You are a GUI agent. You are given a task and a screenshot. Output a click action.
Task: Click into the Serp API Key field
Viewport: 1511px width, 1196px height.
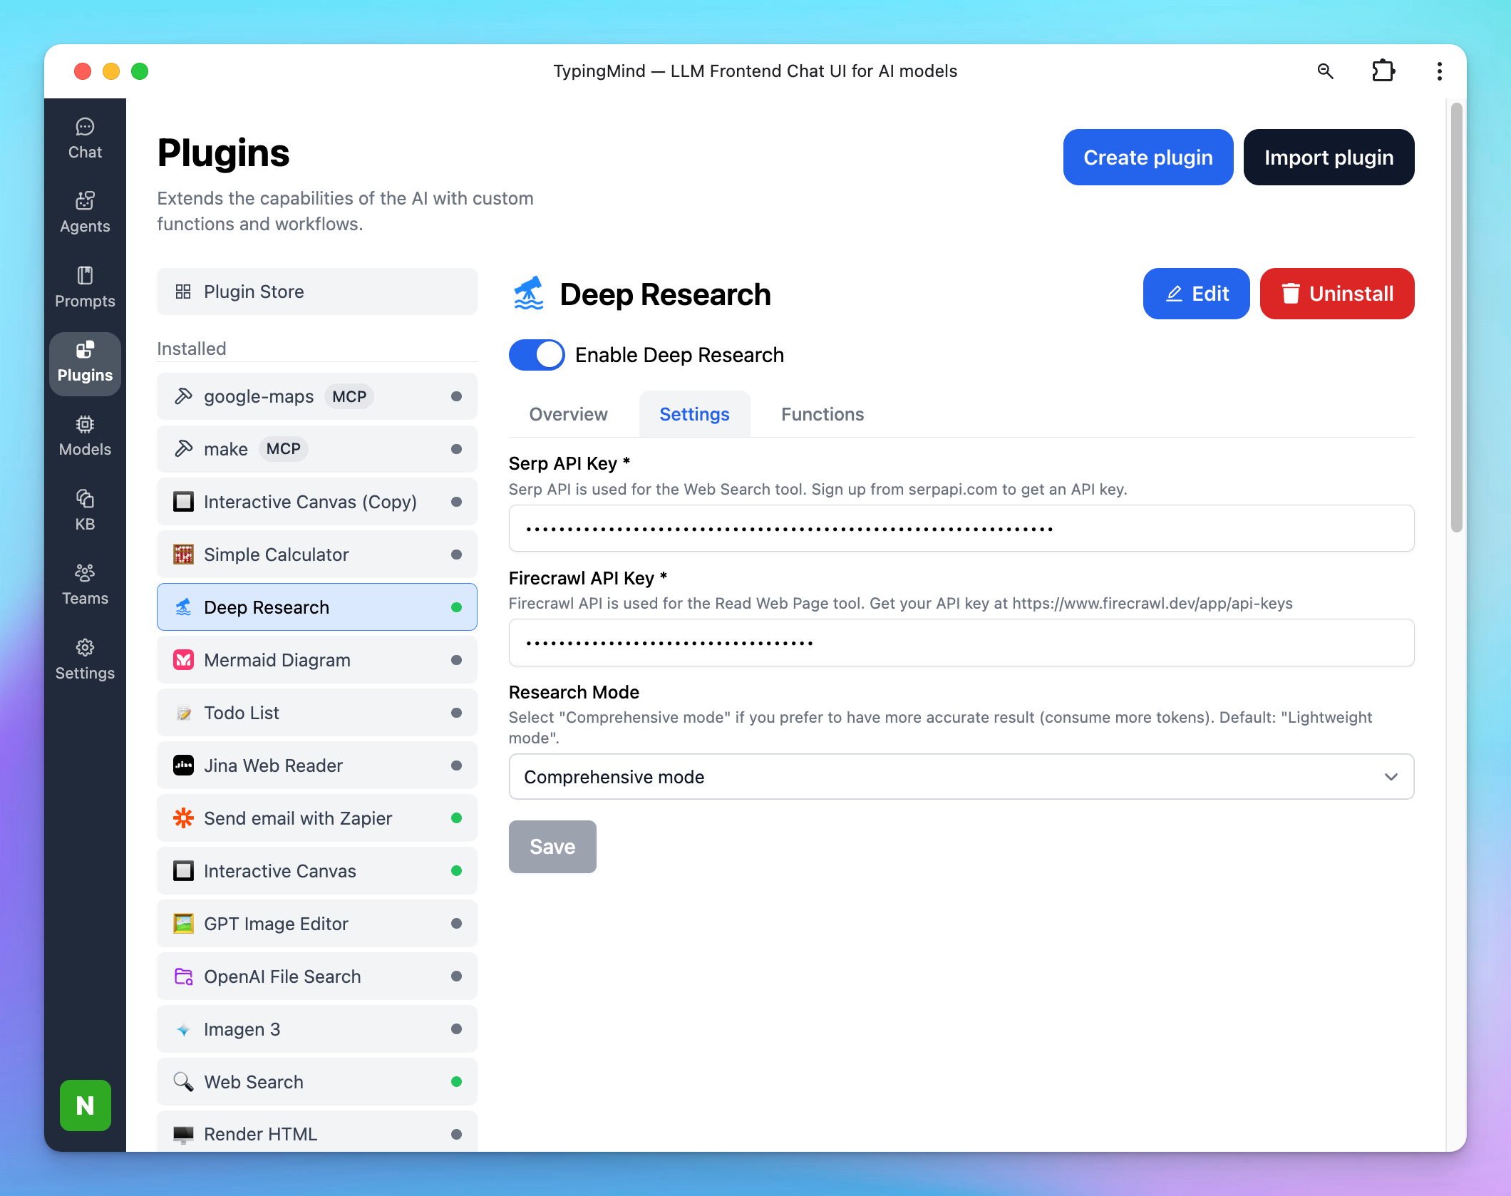[x=961, y=529]
